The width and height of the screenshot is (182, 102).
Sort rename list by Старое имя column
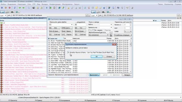[55, 39]
